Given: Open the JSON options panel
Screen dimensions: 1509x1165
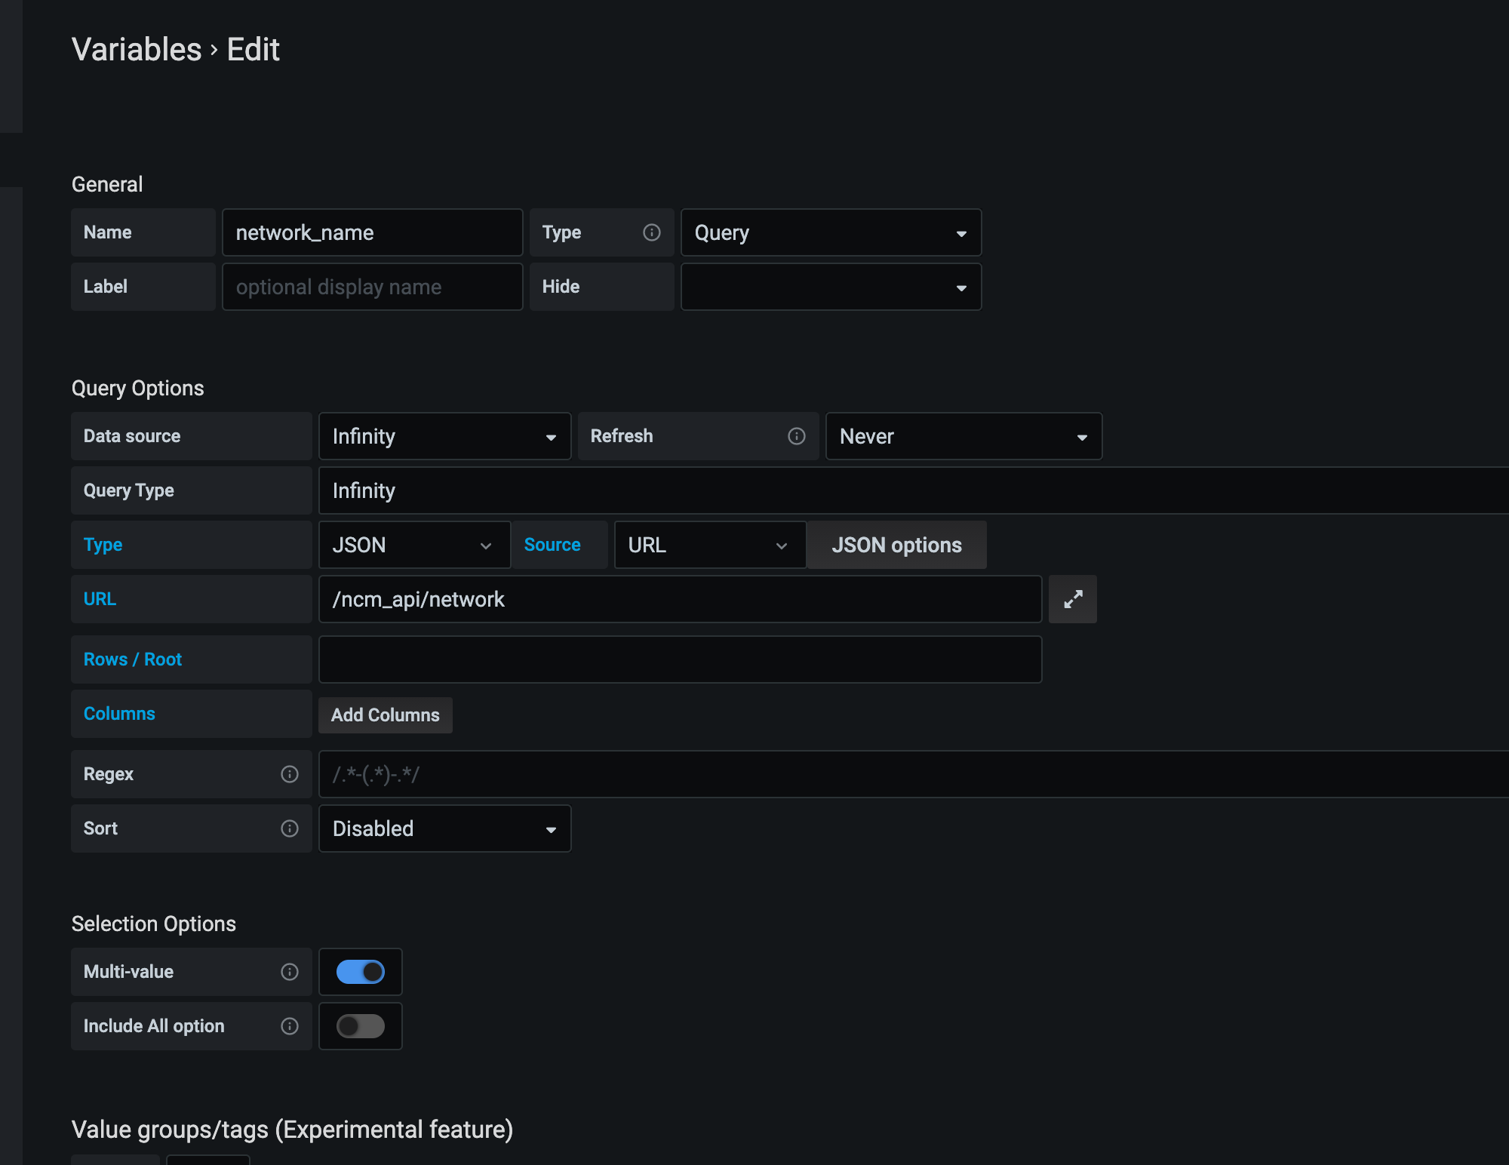Looking at the screenshot, I should tap(896, 545).
